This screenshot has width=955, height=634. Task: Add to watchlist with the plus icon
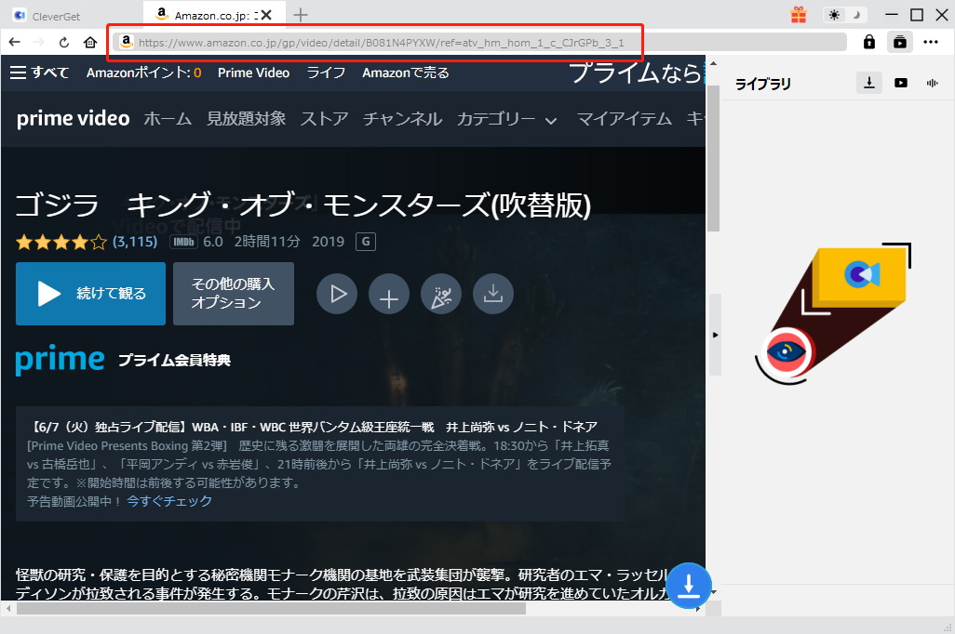[388, 294]
